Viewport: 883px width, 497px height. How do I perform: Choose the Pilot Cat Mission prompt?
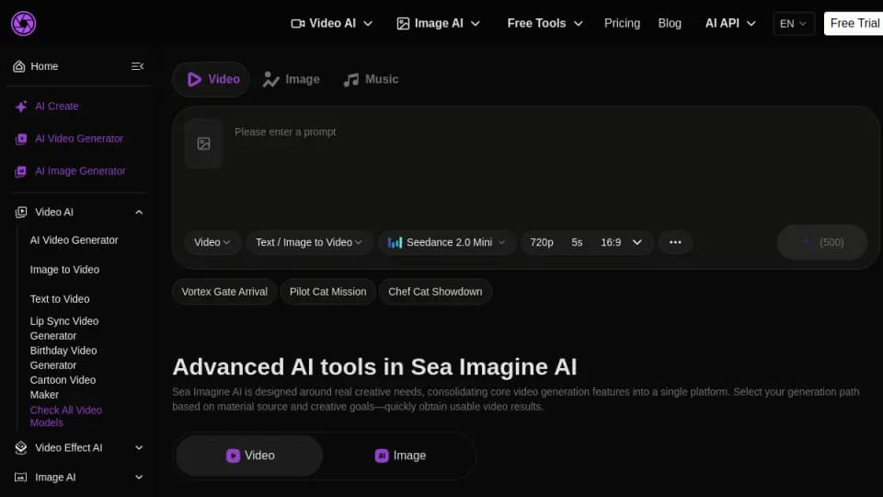[327, 292]
